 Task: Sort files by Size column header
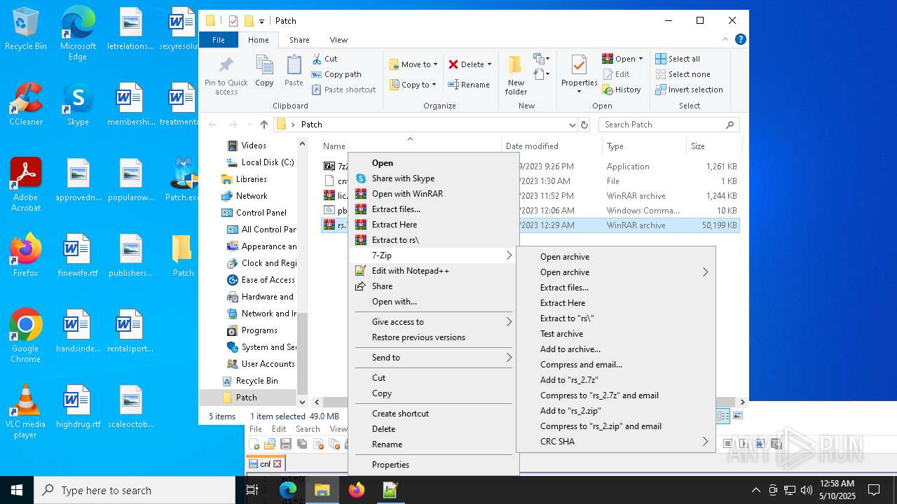(x=713, y=146)
